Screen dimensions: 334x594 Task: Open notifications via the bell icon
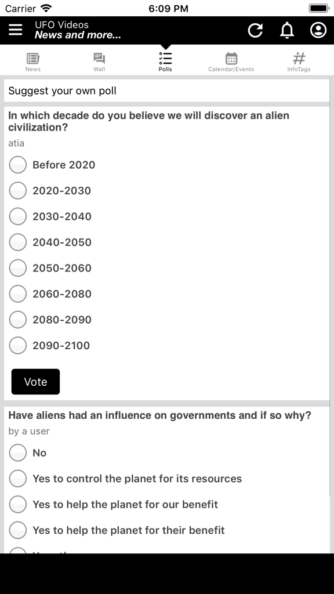pos(286,30)
